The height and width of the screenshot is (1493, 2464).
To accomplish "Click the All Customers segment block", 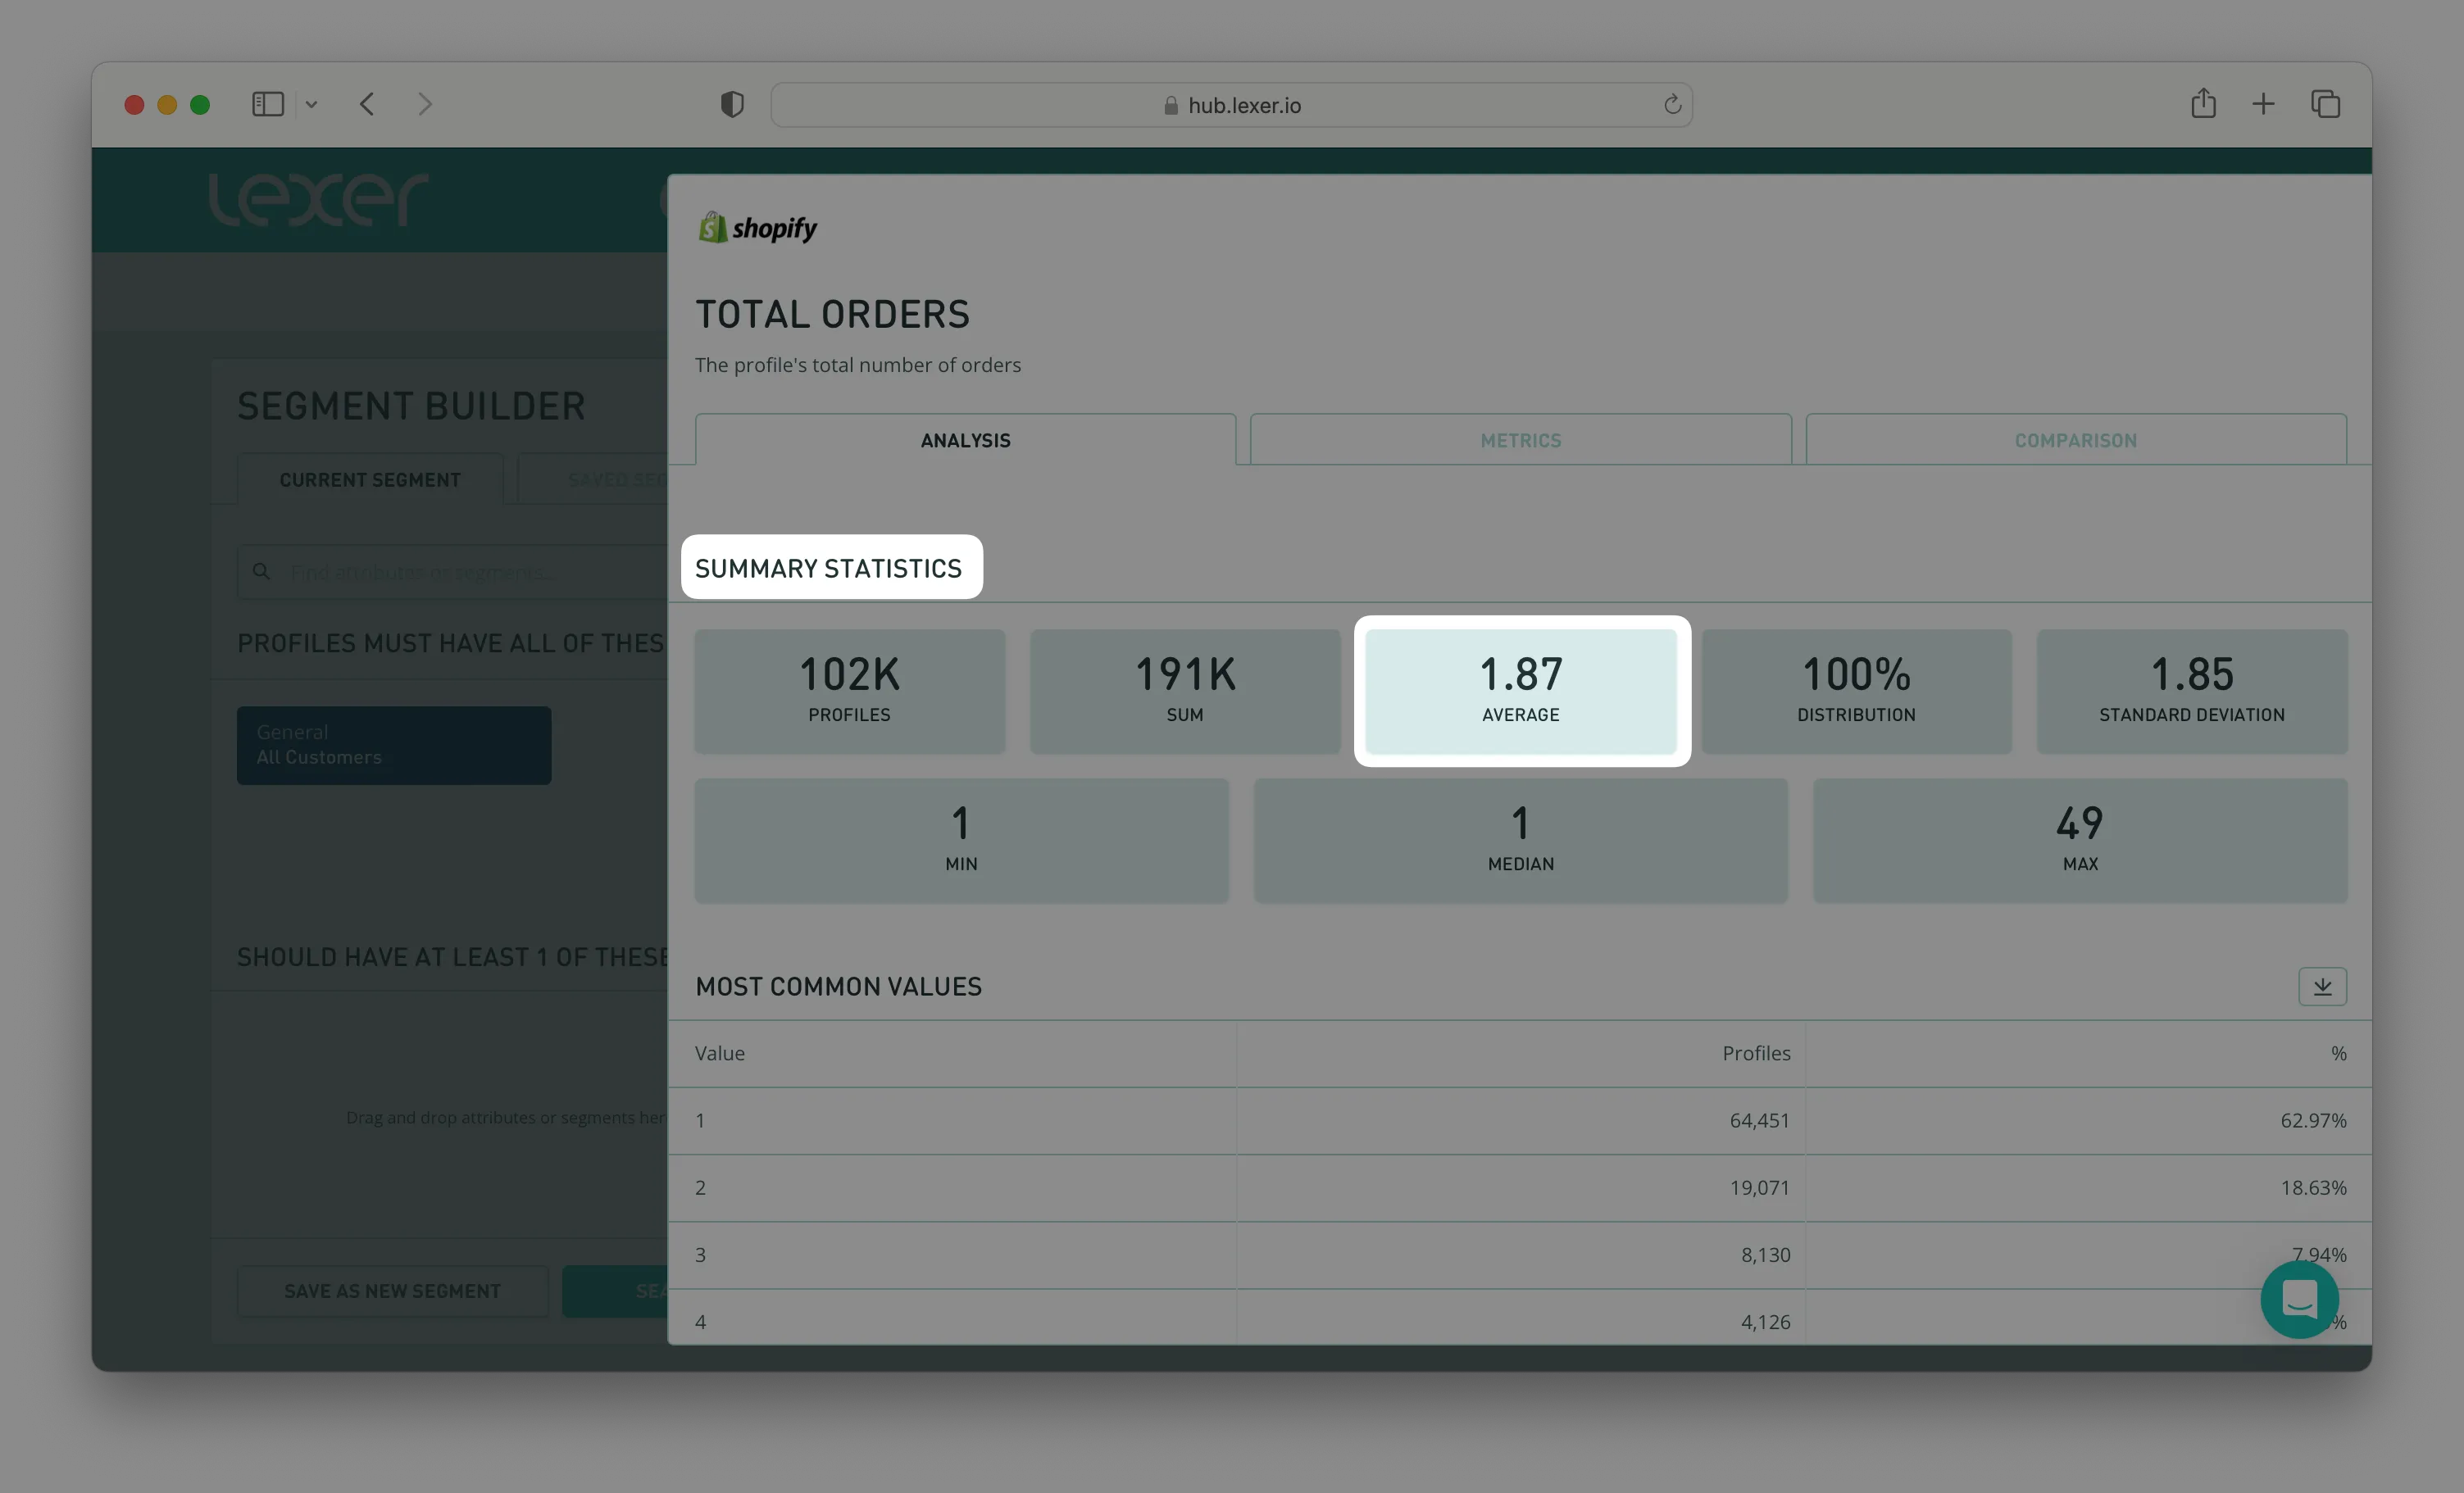I will point(394,745).
